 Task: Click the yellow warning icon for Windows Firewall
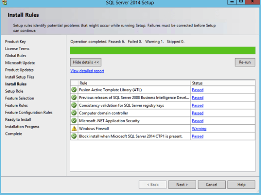[74, 128]
